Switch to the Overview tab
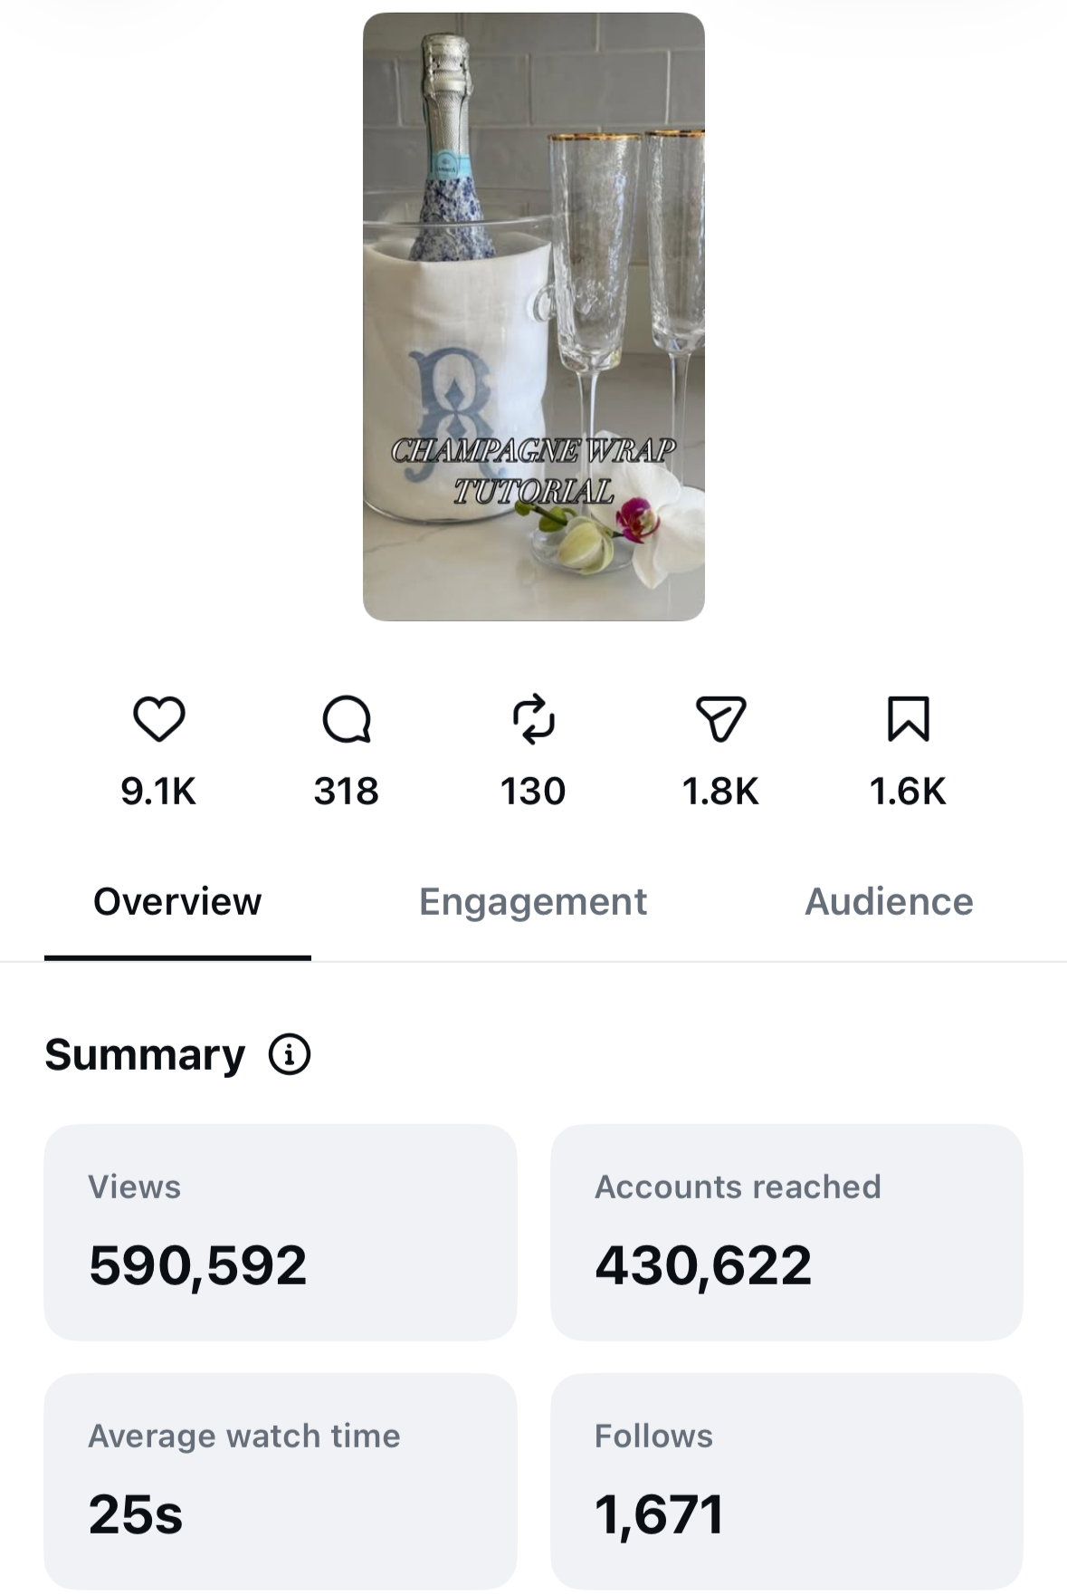 [x=177, y=902]
